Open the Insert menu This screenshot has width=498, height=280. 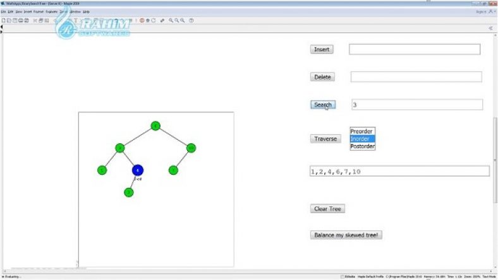28,12
